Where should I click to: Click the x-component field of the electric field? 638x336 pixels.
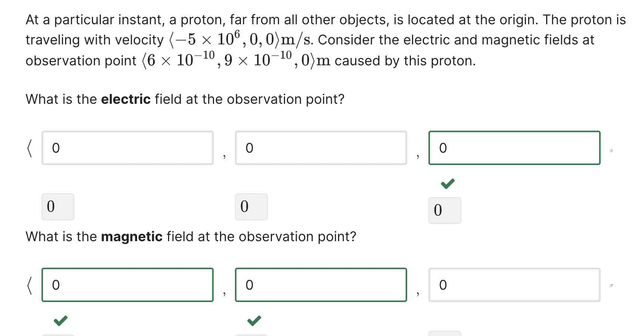(127, 148)
